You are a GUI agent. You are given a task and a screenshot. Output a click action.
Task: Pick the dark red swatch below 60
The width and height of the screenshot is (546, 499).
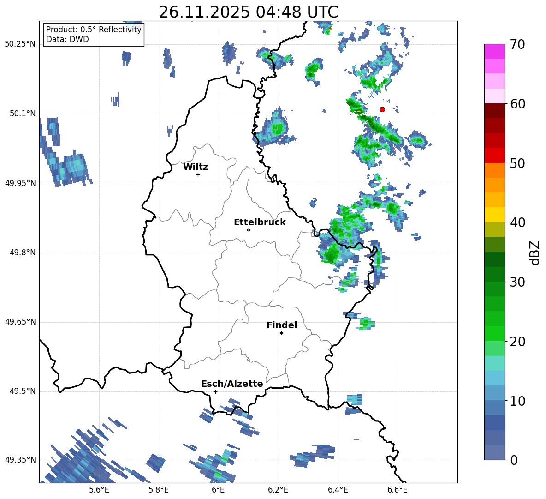click(x=494, y=111)
